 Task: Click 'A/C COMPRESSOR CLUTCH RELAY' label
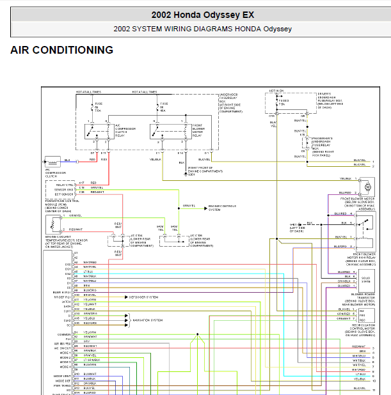pos(125,130)
